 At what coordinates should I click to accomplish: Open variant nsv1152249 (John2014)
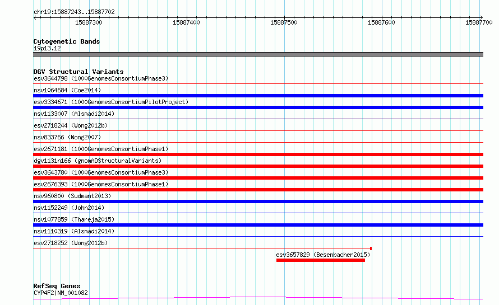(69, 208)
